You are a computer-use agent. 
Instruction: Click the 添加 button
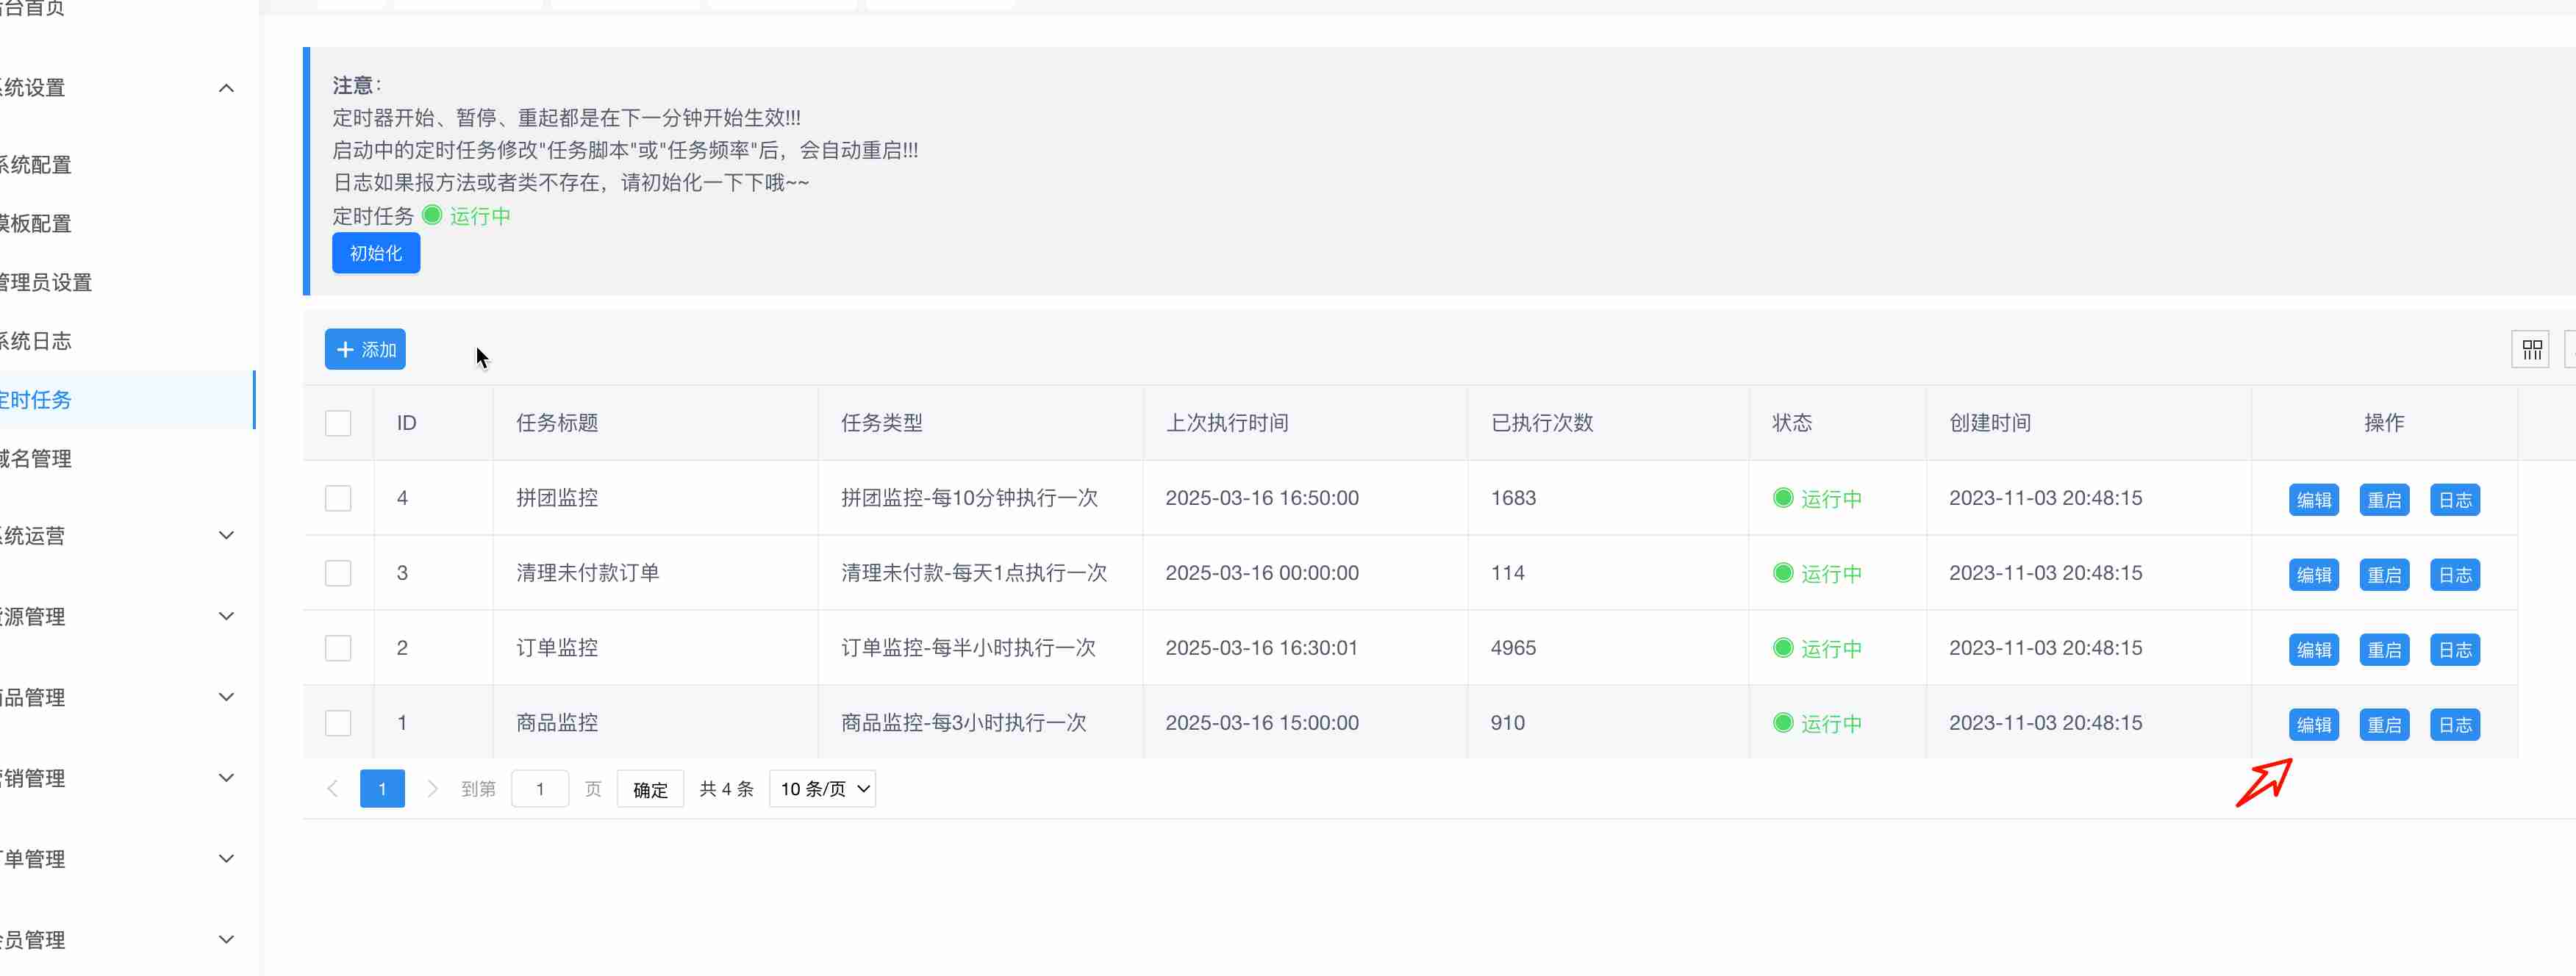point(365,350)
